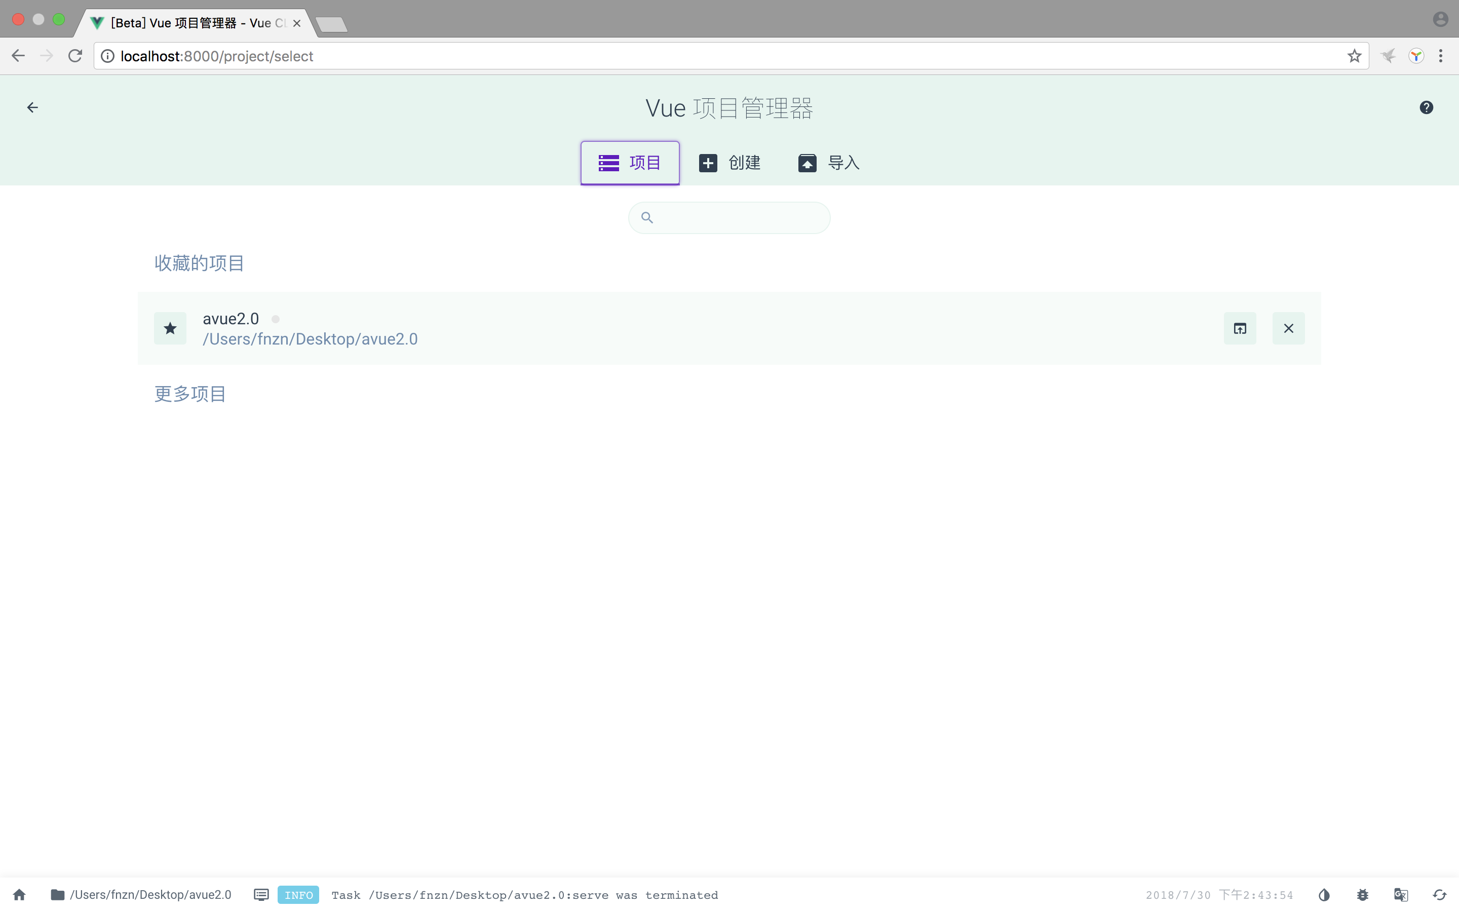Click the translate icon in status bar

click(1401, 894)
